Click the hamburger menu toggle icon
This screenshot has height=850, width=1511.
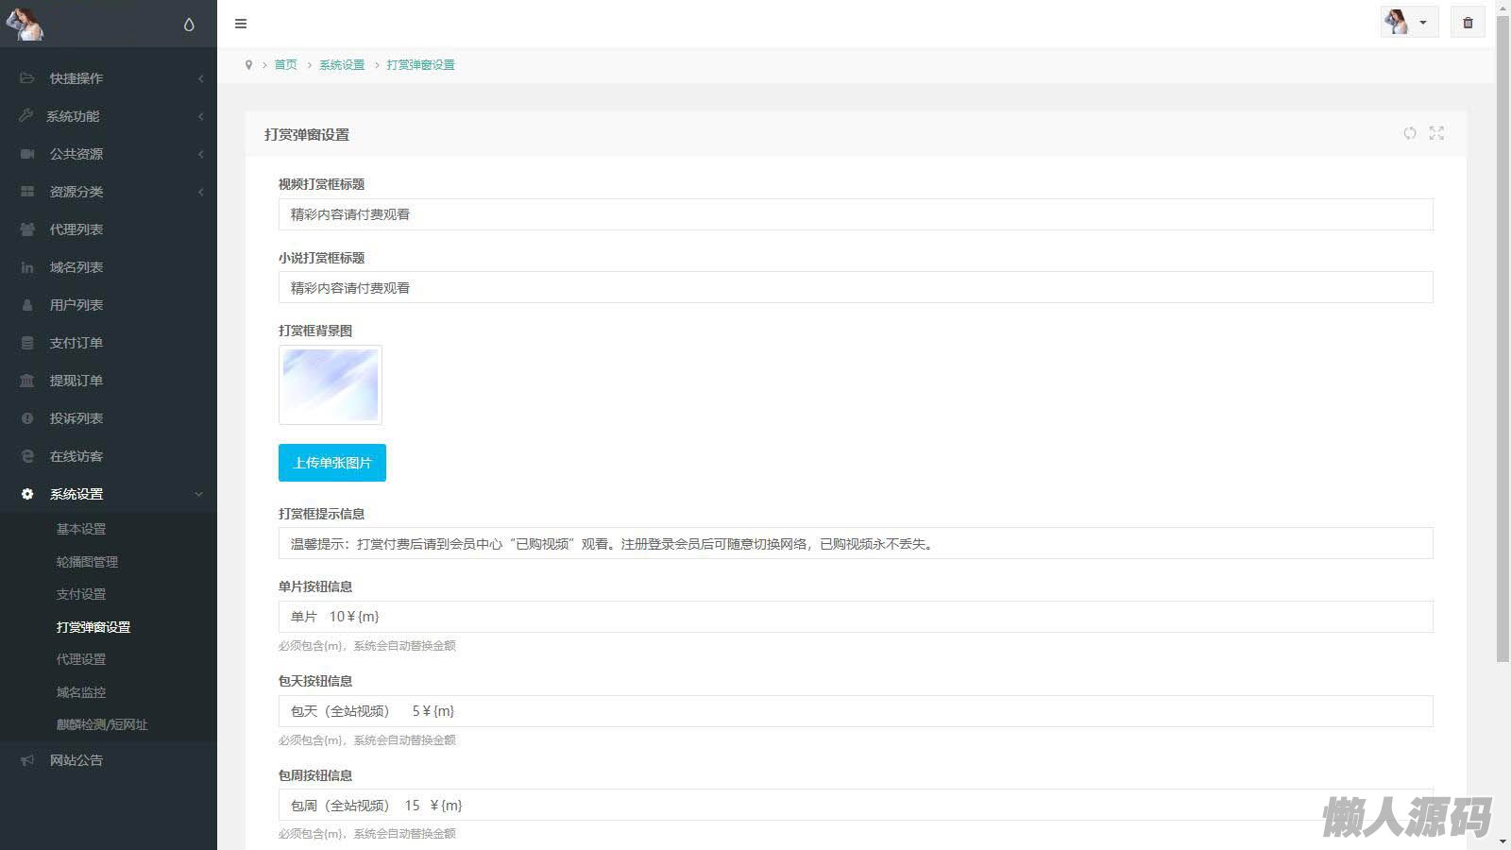241,24
